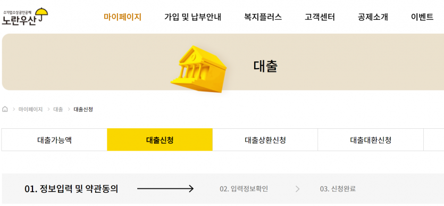Click the chevron between steps 02 and 03
The image size is (444, 206).
pos(297,189)
